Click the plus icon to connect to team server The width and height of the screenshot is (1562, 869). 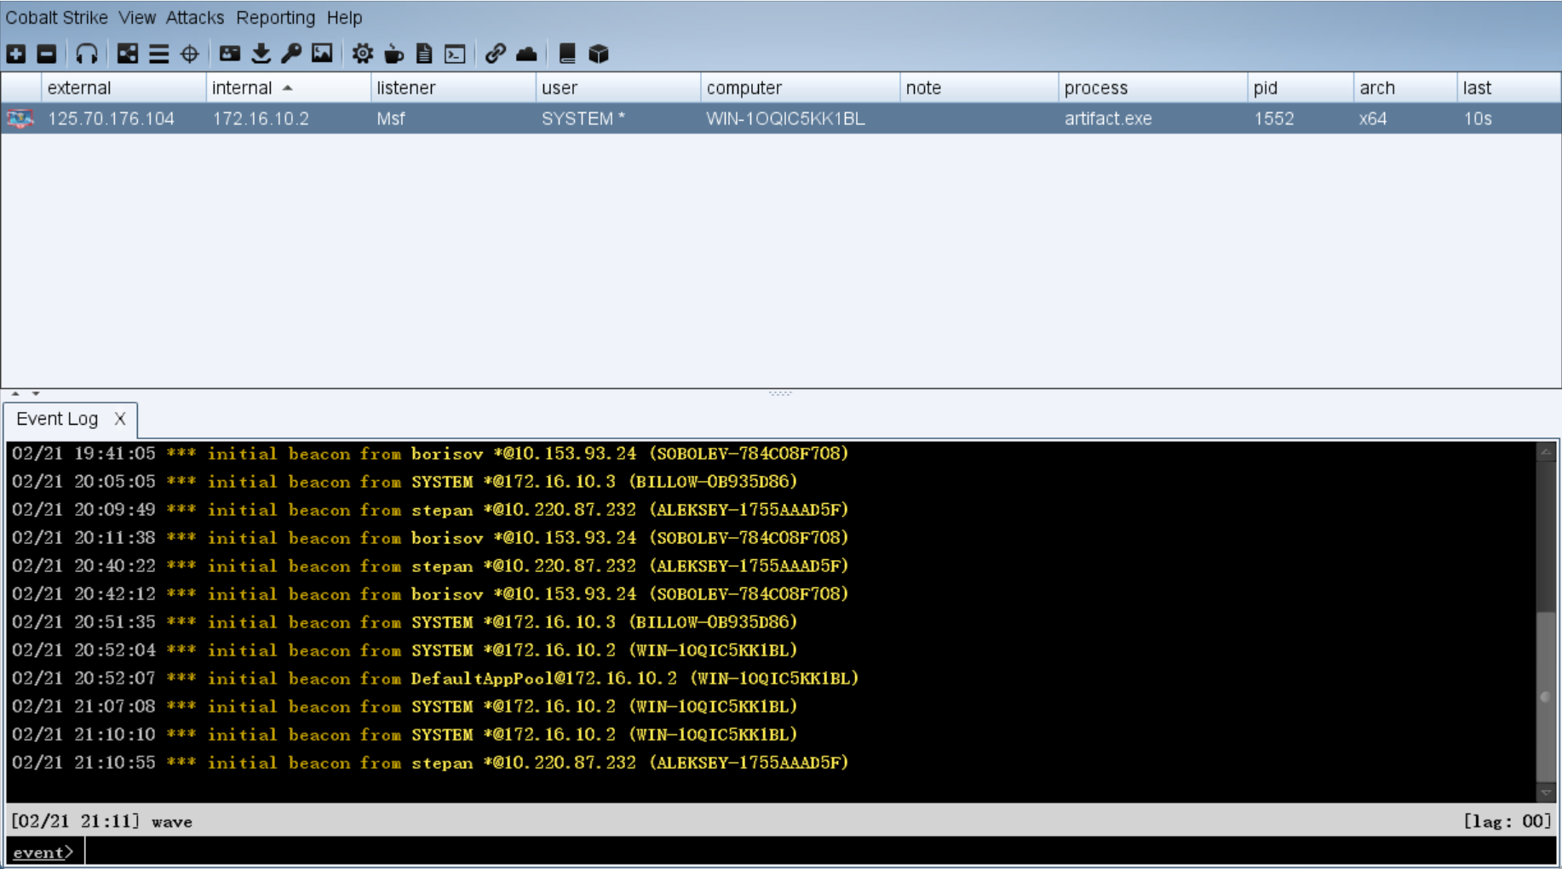tap(16, 54)
